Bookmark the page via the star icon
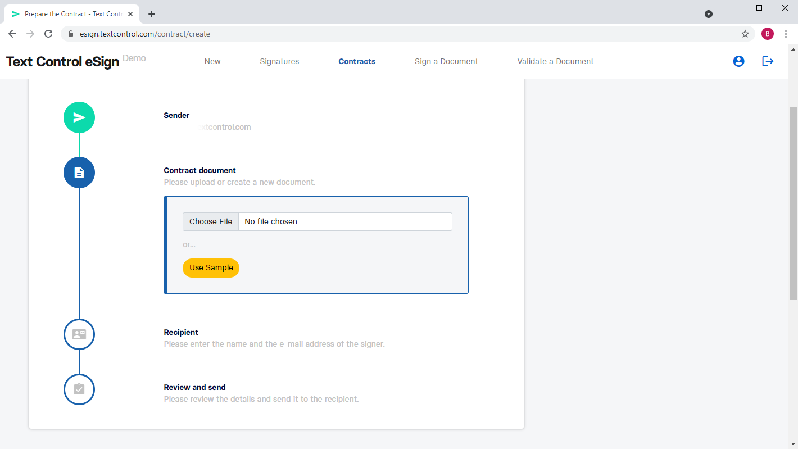 point(745,34)
